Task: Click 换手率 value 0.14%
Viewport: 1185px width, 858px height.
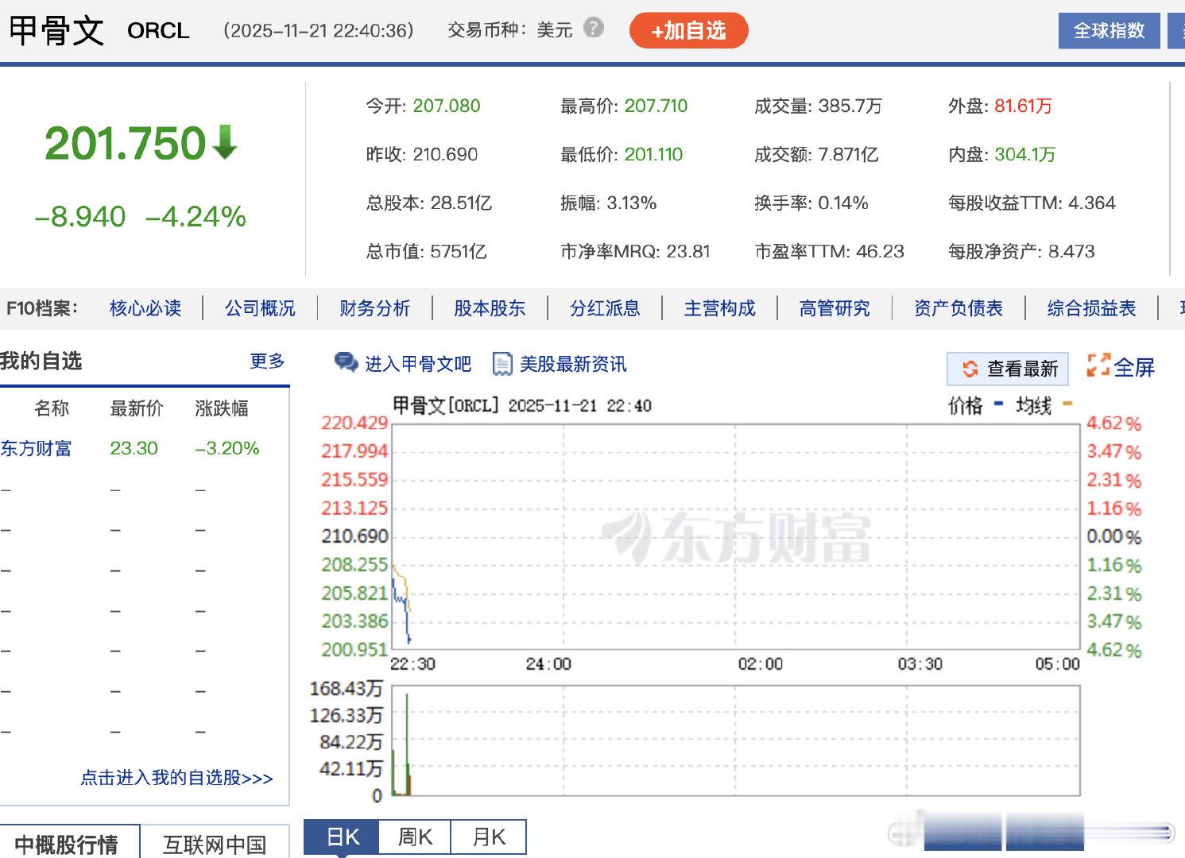Action: point(843,203)
